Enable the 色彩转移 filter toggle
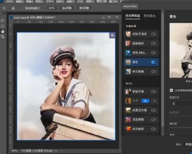Viewport: 192px width, 154px height. 154,129
